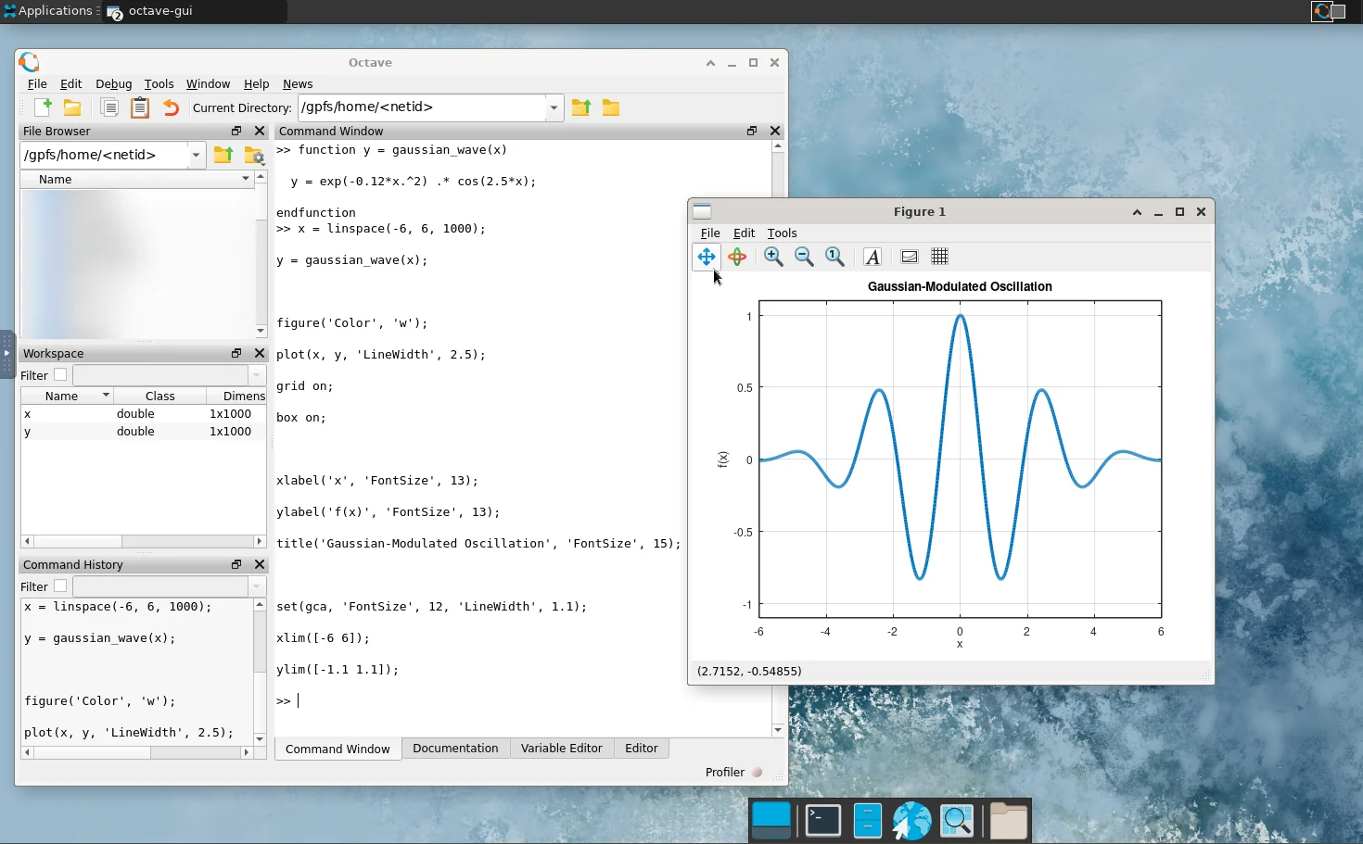Expand the File Browser path dropdown
This screenshot has height=844, width=1363.
[x=196, y=155]
